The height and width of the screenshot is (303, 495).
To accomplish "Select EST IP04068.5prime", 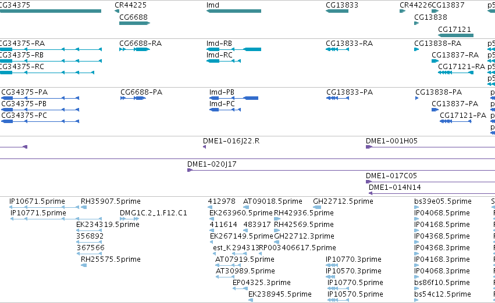I will point(442,212).
